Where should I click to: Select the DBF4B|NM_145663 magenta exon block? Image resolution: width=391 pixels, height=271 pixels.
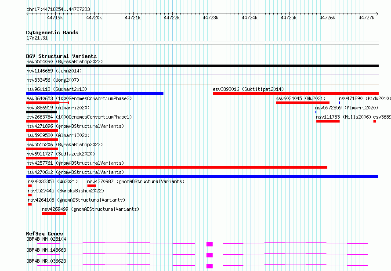pos(210,255)
